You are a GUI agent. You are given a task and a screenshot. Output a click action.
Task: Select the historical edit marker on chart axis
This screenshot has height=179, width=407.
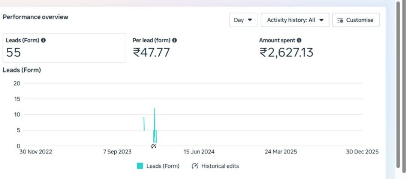point(154,146)
